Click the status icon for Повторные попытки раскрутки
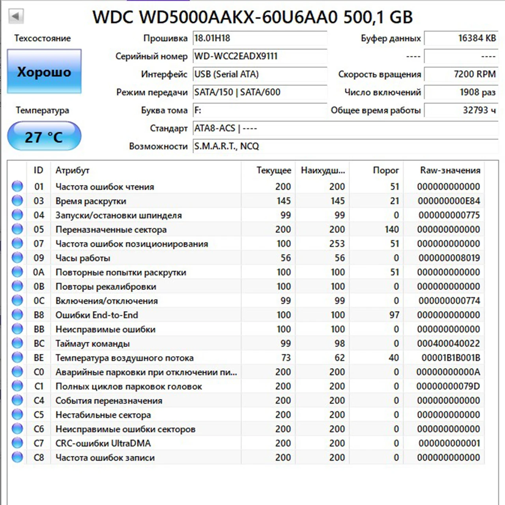 tap(17, 272)
